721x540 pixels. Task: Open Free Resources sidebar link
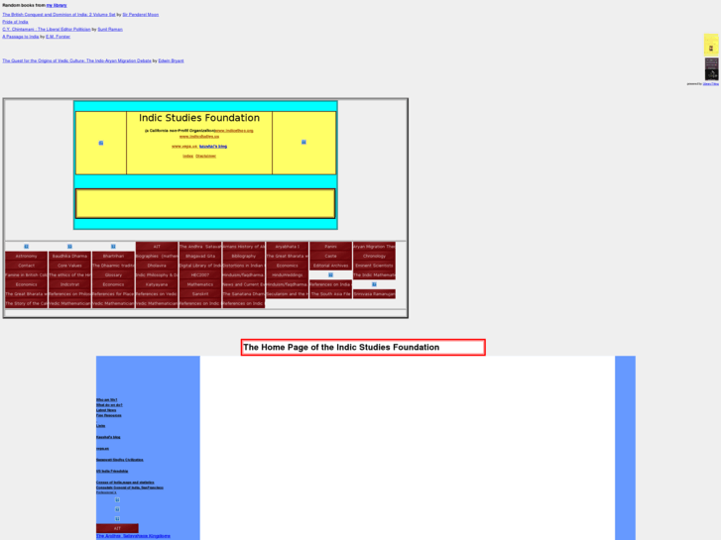click(109, 415)
